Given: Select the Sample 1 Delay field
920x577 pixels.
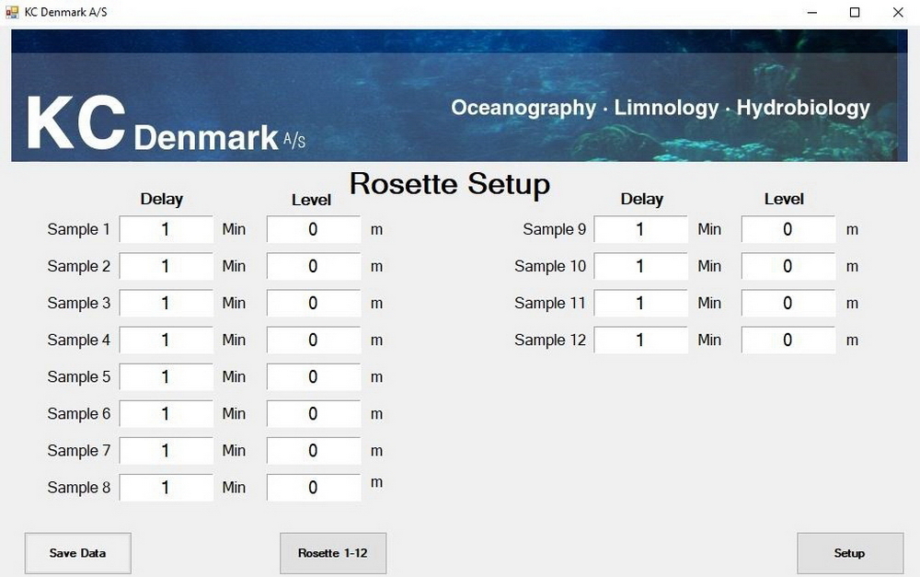Looking at the screenshot, I should 166,229.
